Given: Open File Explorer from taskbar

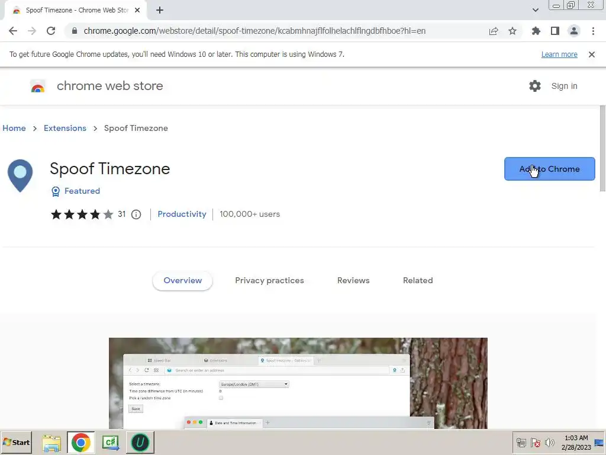Looking at the screenshot, I should tap(51, 443).
